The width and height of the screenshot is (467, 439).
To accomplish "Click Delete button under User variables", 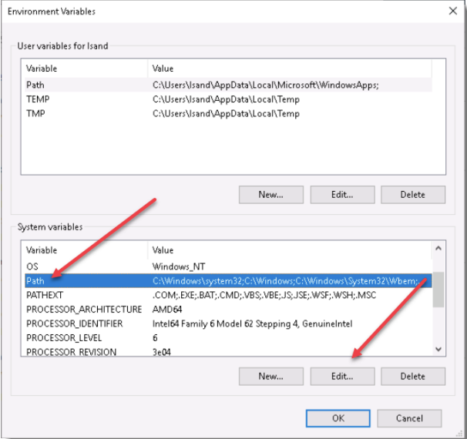I will click(x=413, y=195).
